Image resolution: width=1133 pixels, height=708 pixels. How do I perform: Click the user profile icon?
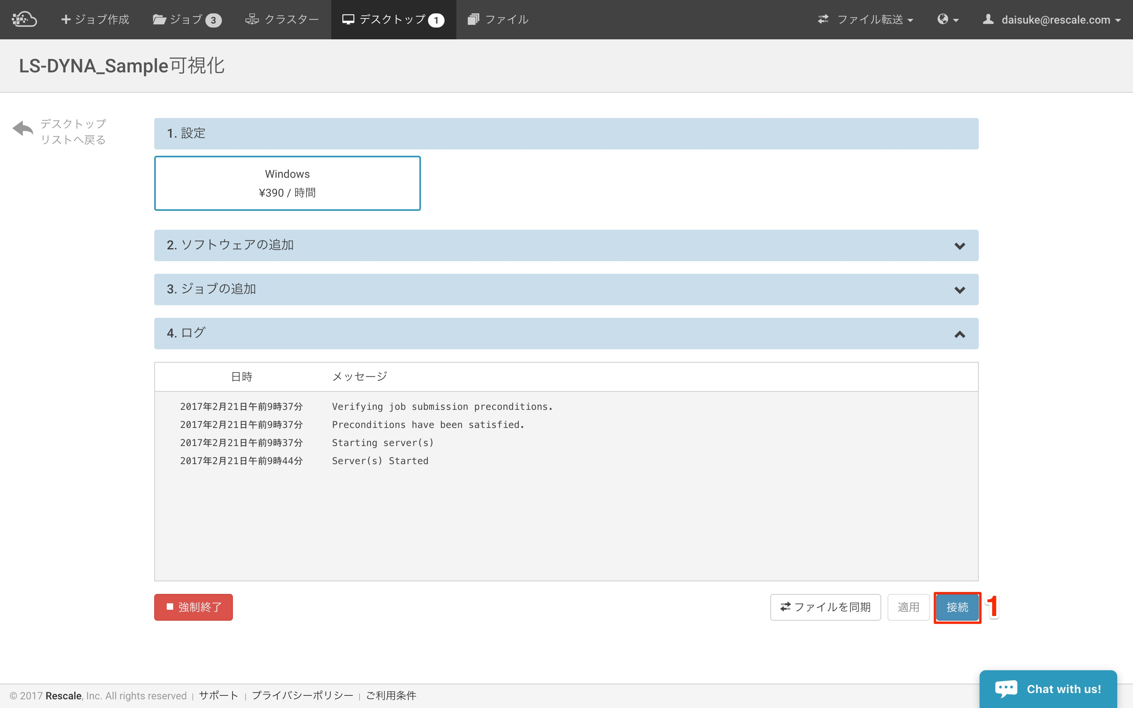(988, 19)
